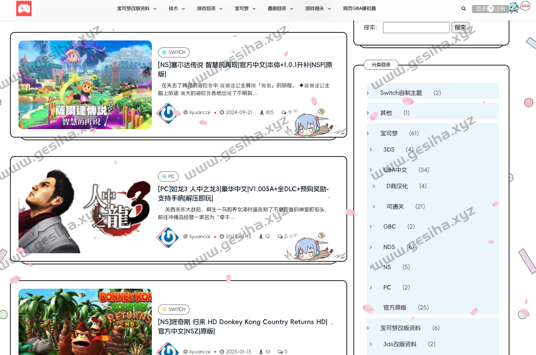
Task: Click liyuancai avatar on Yakuza 3 post
Action: (x=168, y=237)
